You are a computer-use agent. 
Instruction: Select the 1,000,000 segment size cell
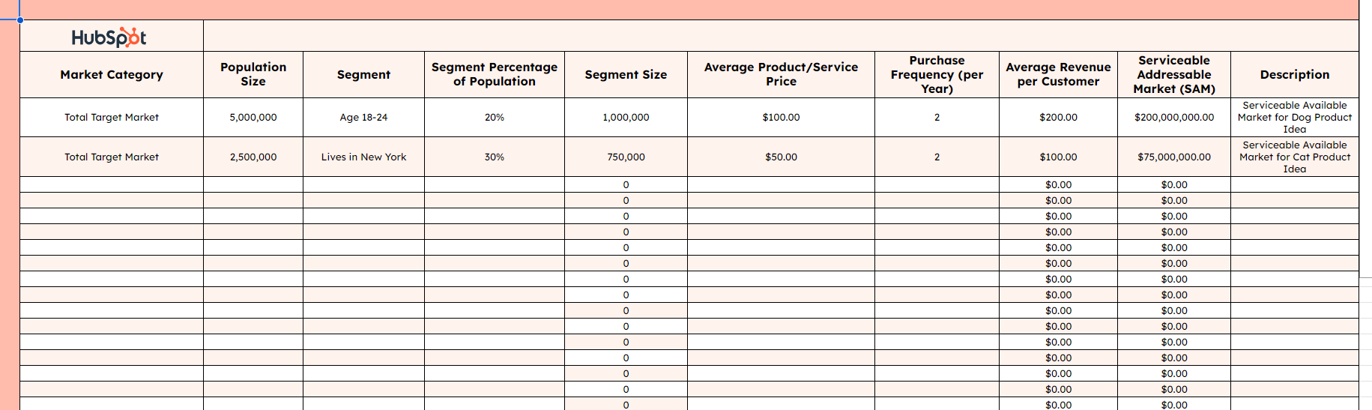click(626, 118)
